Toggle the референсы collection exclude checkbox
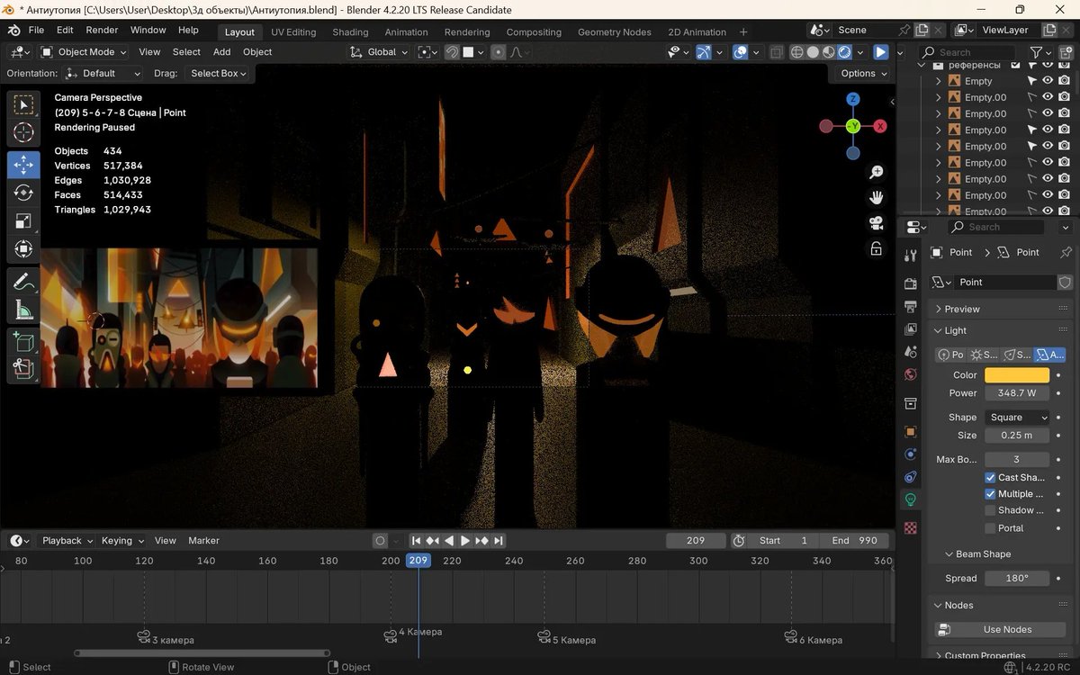The image size is (1080, 675). pos(1016,65)
